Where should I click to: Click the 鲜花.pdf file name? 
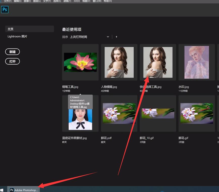tap(106, 138)
